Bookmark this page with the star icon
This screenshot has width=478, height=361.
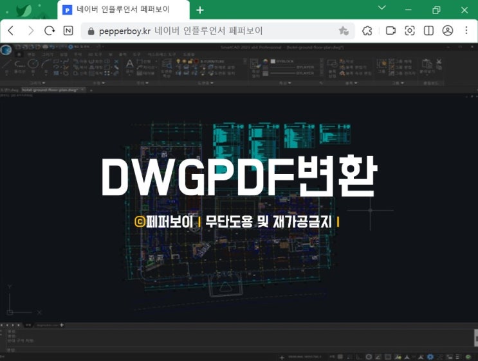point(344,30)
